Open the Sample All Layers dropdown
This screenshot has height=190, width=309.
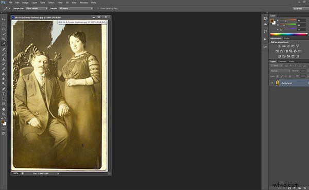[x=76, y=8]
